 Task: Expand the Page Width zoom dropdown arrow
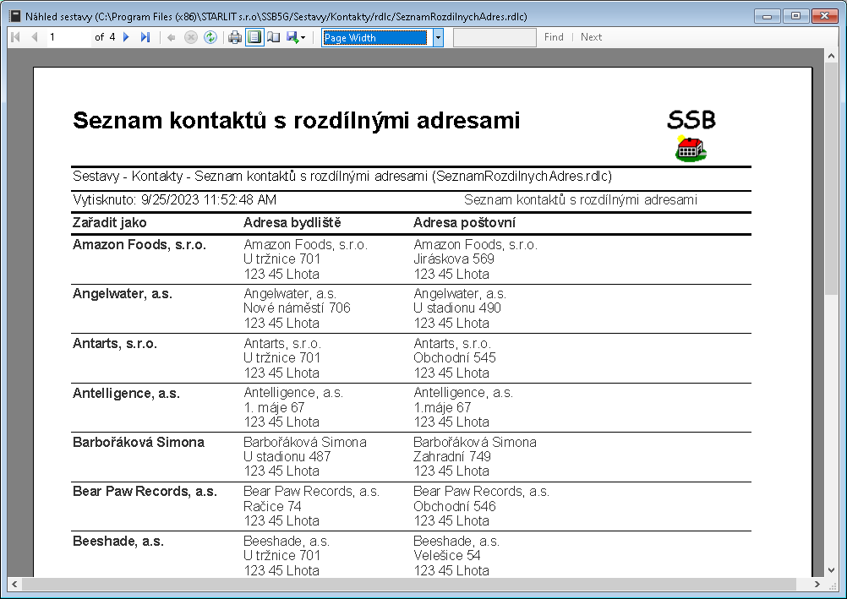(x=438, y=37)
